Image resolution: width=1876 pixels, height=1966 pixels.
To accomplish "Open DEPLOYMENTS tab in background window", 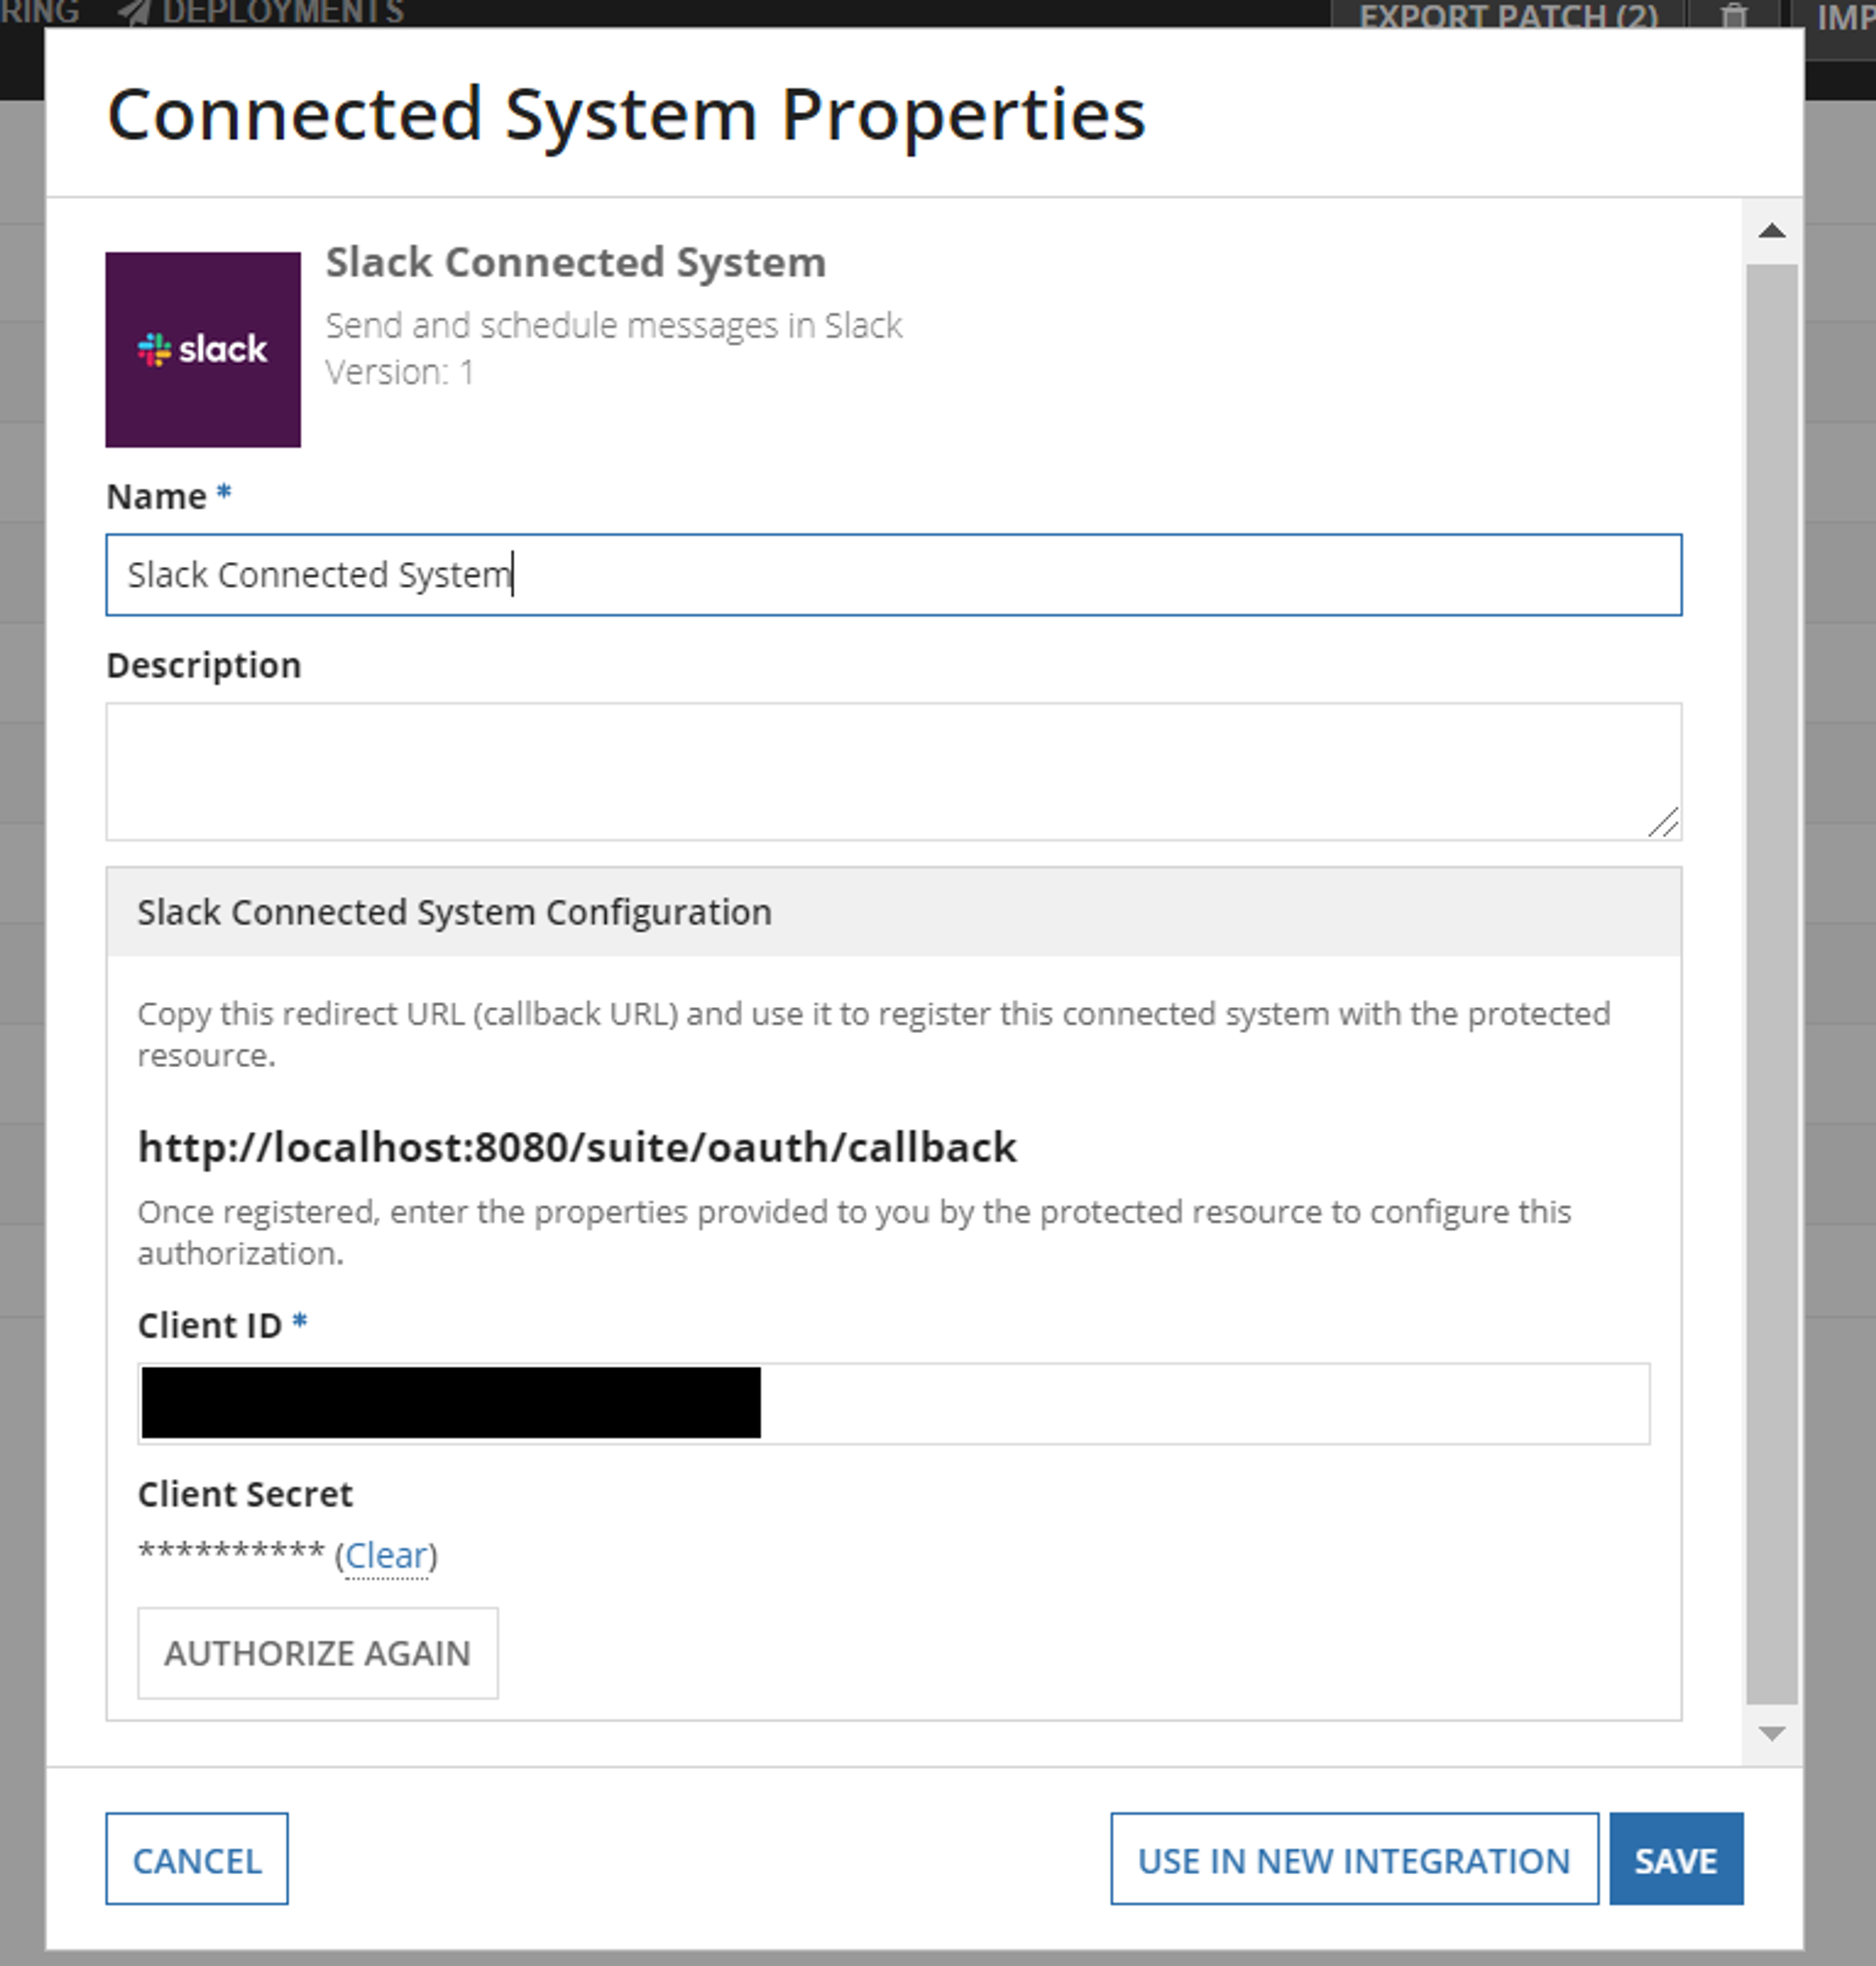I will click(x=283, y=12).
